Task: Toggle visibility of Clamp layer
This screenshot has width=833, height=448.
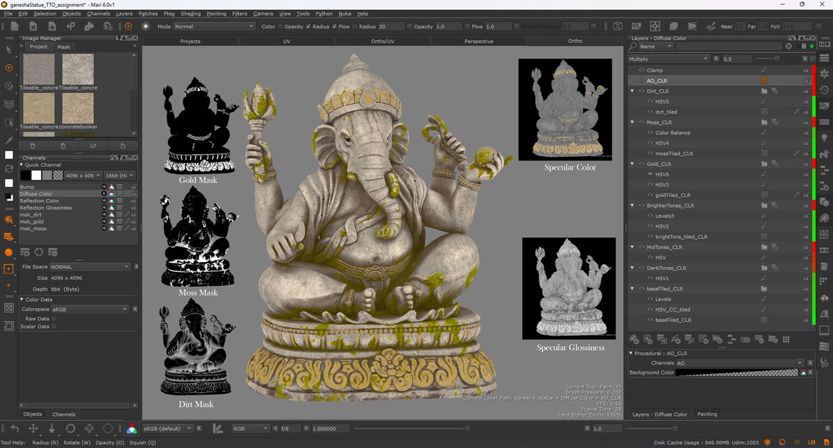Action: point(641,70)
